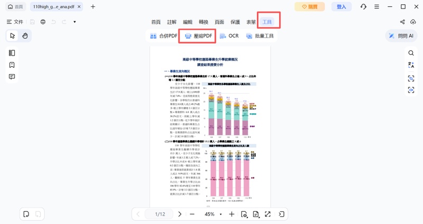Open a new tab with plus
Viewport: 423px width, 224px height.
click(93, 7)
